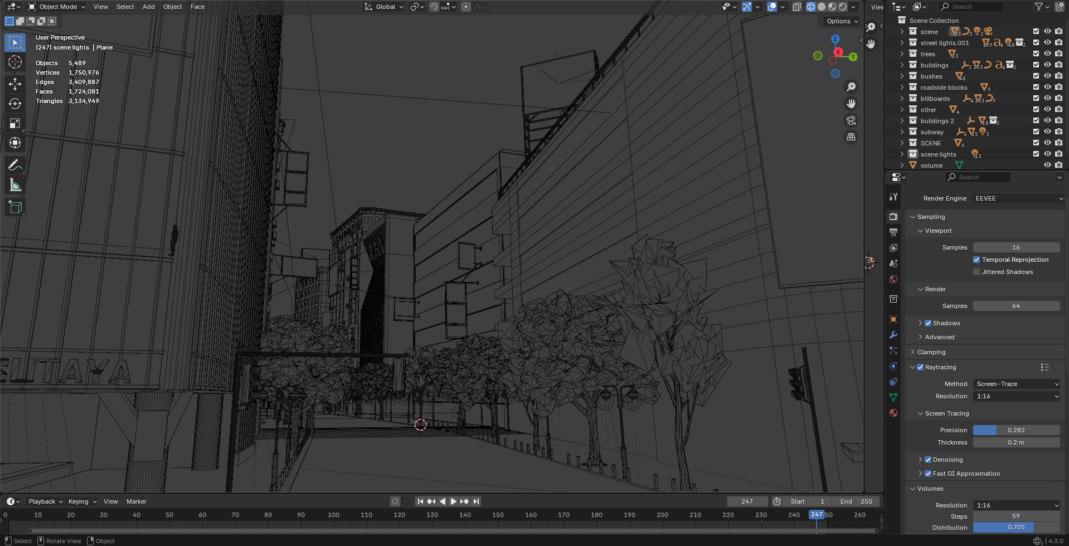Viewport: 1069px width, 546px height.
Task: Open the Object Constraints properties tab
Action: pyautogui.click(x=893, y=382)
